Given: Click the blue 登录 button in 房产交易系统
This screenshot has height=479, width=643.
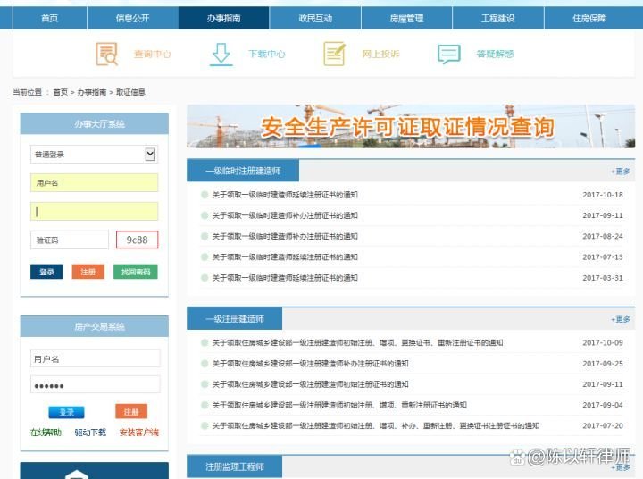Looking at the screenshot, I should click(x=66, y=412).
